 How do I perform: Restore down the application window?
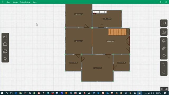tap(160, 2)
